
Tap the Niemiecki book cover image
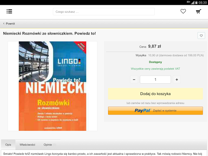point(52,86)
